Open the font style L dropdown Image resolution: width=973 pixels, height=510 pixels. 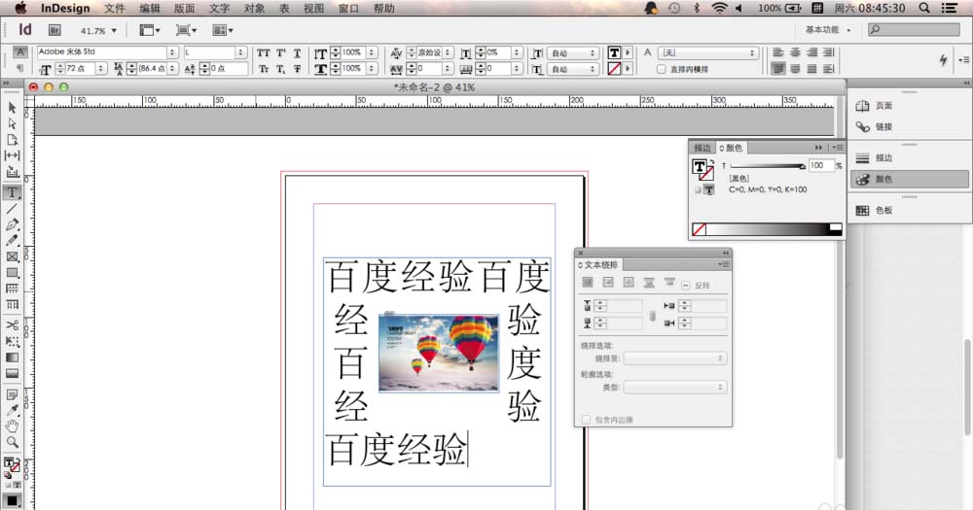pos(240,52)
